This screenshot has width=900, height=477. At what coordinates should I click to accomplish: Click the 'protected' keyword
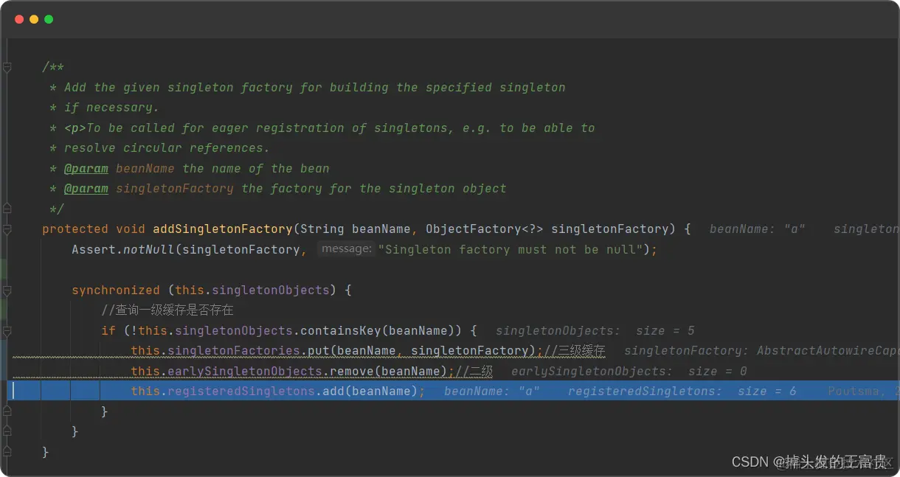tap(75, 229)
